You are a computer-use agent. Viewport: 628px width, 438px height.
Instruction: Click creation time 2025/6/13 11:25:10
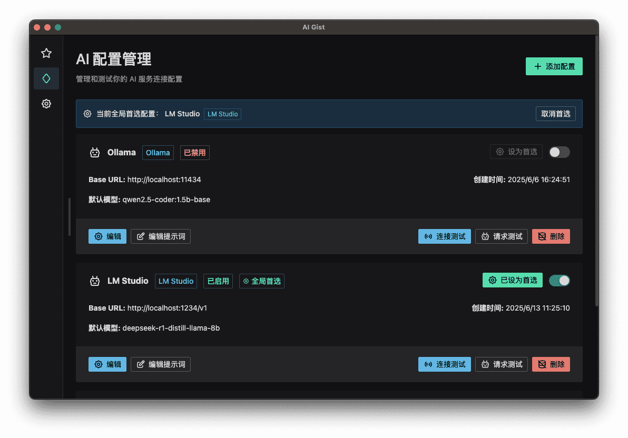click(x=537, y=308)
